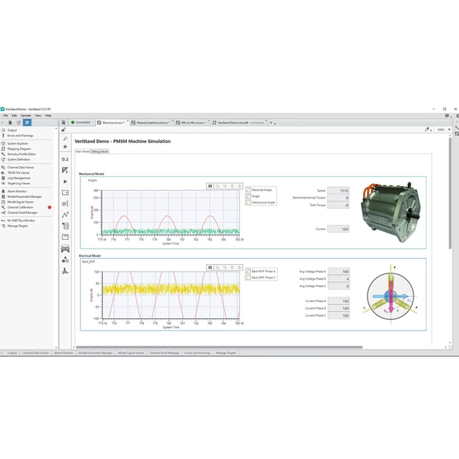Select the magnifier search icon in workspace toolbar
459x459 pixels.
[65, 138]
